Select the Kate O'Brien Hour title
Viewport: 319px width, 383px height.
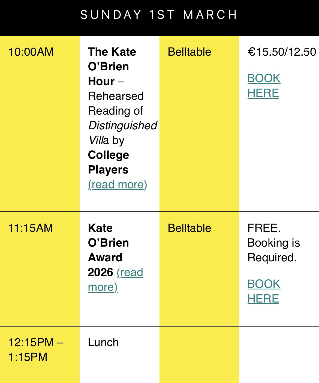[x=112, y=66]
